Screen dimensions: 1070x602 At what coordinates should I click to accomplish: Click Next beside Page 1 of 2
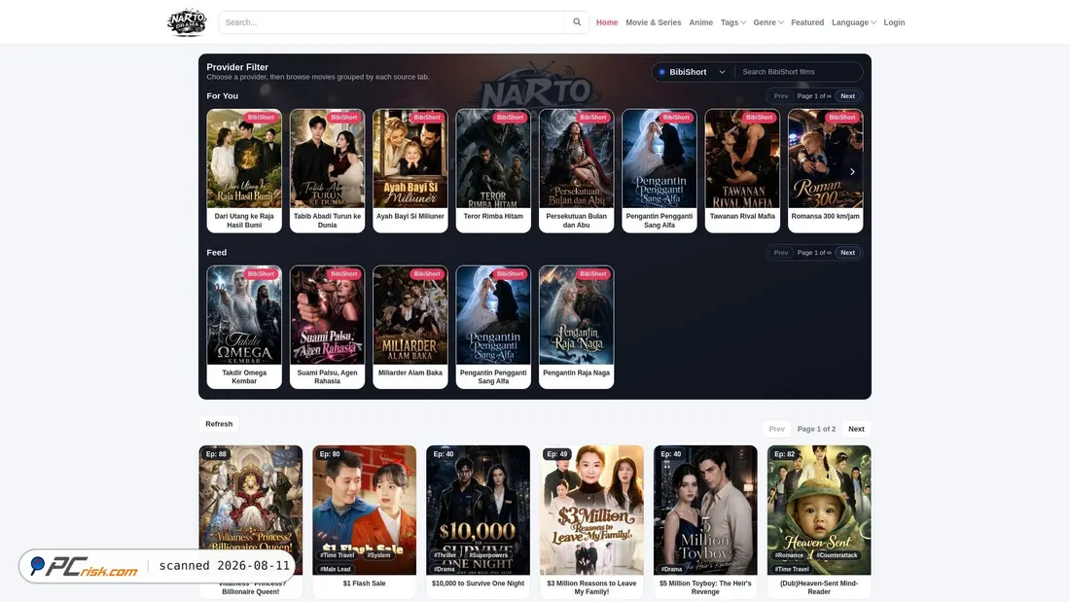point(856,429)
